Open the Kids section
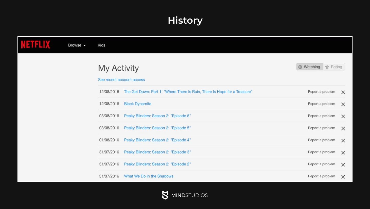 click(x=101, y=45)
